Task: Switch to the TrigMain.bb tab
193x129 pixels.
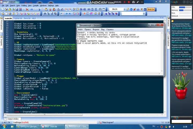Action: pos(18,18)
